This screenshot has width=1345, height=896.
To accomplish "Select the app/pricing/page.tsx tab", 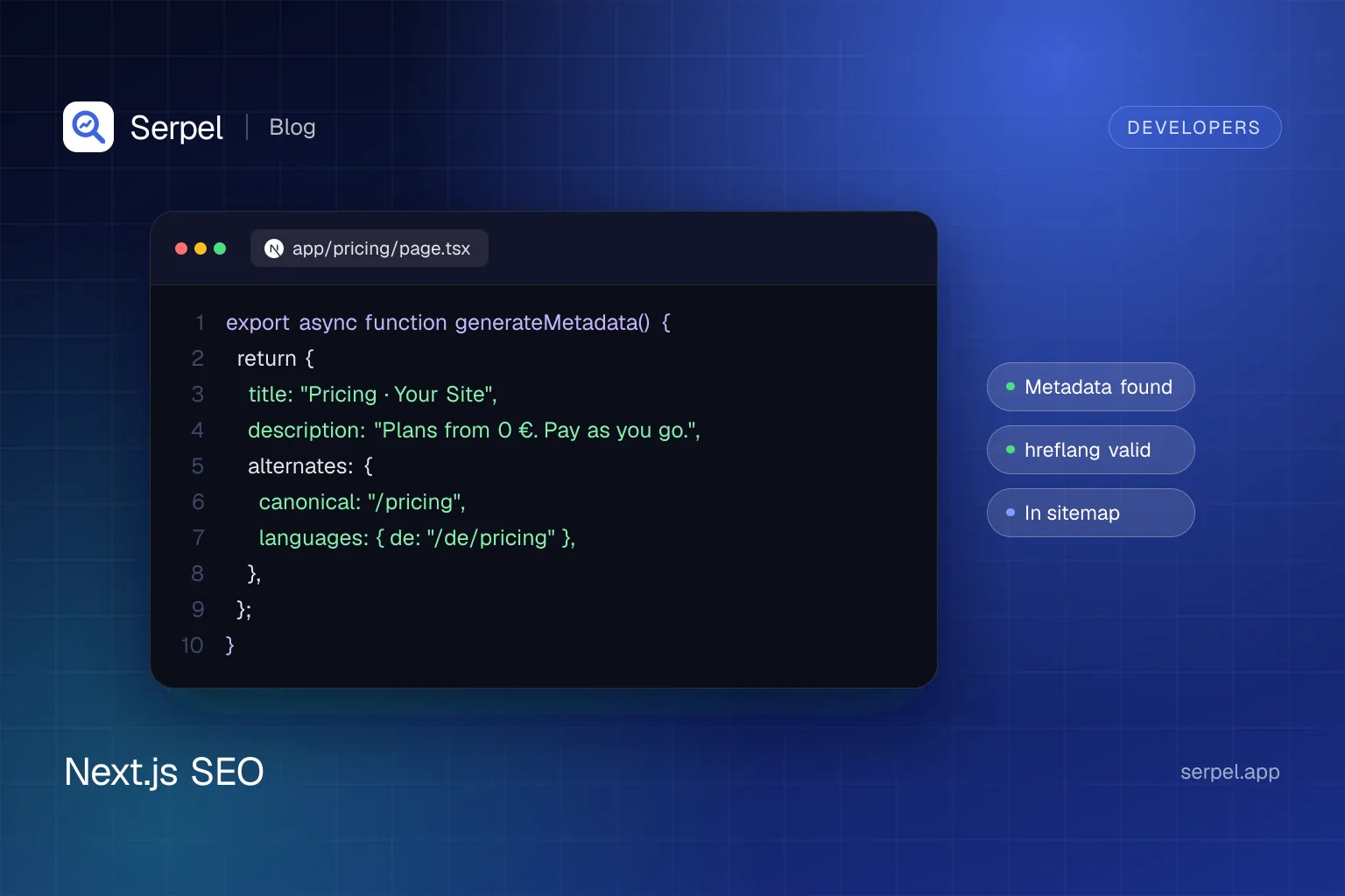I will pyautogui.click(x=370, y=248).
